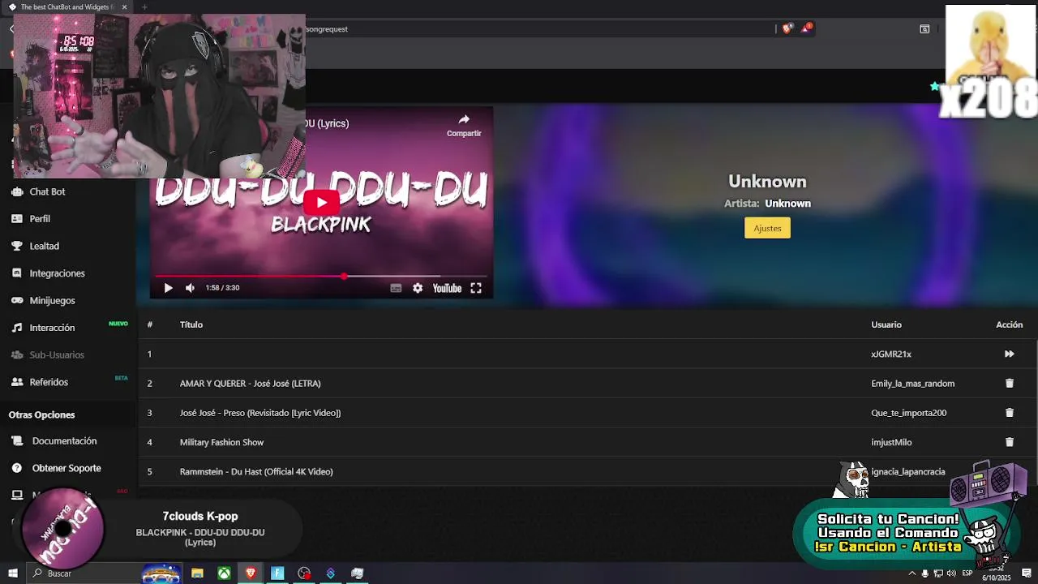The width and height of the screenshot is (1038, 584).
Task: Remove the José José Preso request
Action: 1010,413
